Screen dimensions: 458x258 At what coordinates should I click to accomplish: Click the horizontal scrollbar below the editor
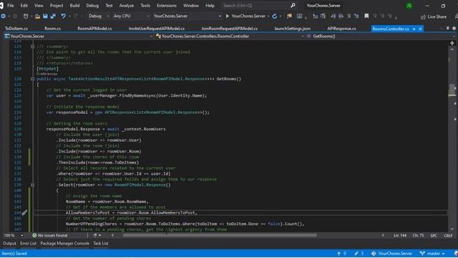click(x=220, y=235)
